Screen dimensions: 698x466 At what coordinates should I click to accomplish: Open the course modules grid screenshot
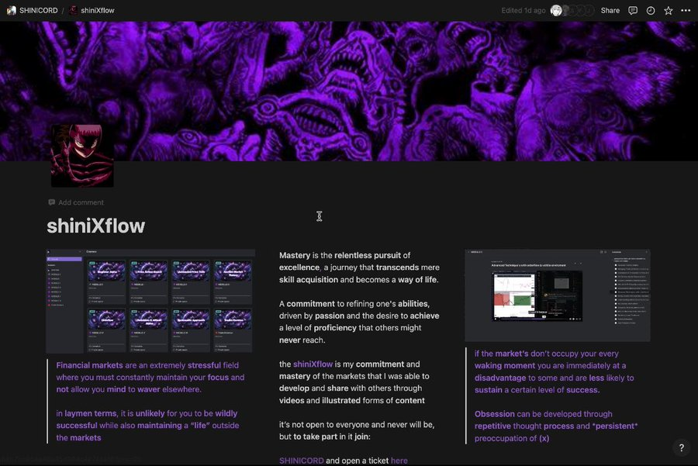point(150,302)
